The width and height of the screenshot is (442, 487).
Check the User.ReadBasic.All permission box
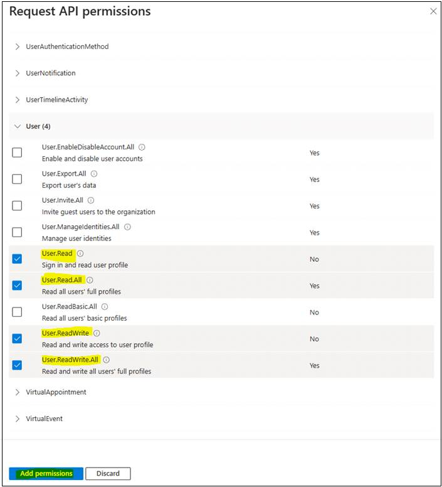pos(17,312)
